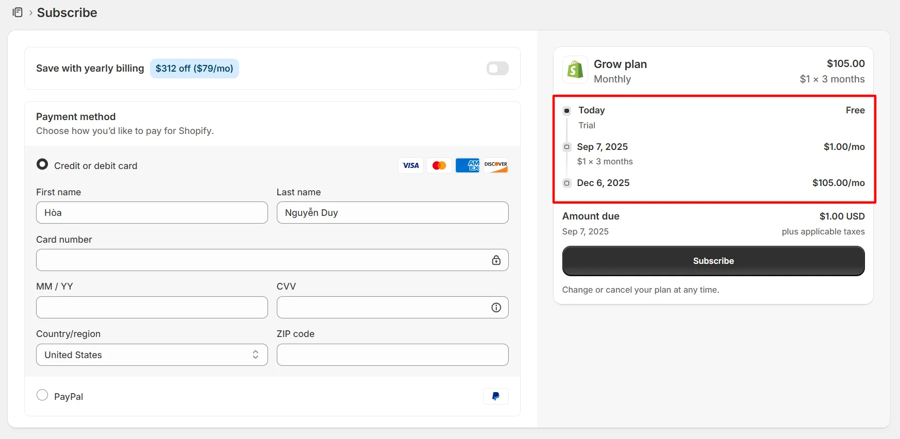Click the 'plus applicable taxes' text
900x439 pixels.
coord(823,232)
